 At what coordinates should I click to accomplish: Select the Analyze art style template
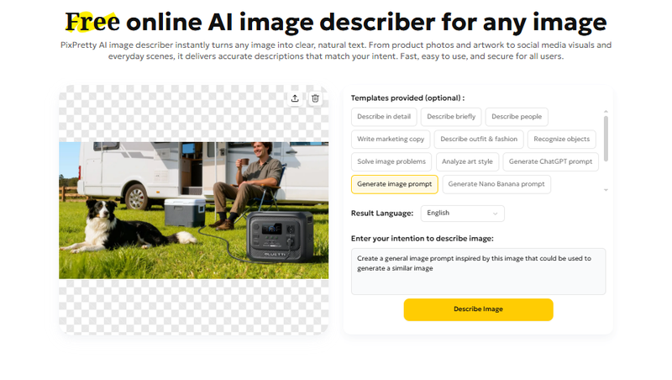467,161
